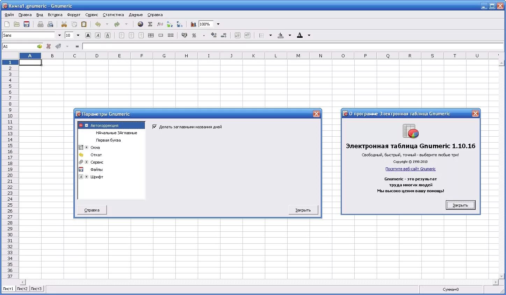Sort ascending A to Z

point(170,24)
